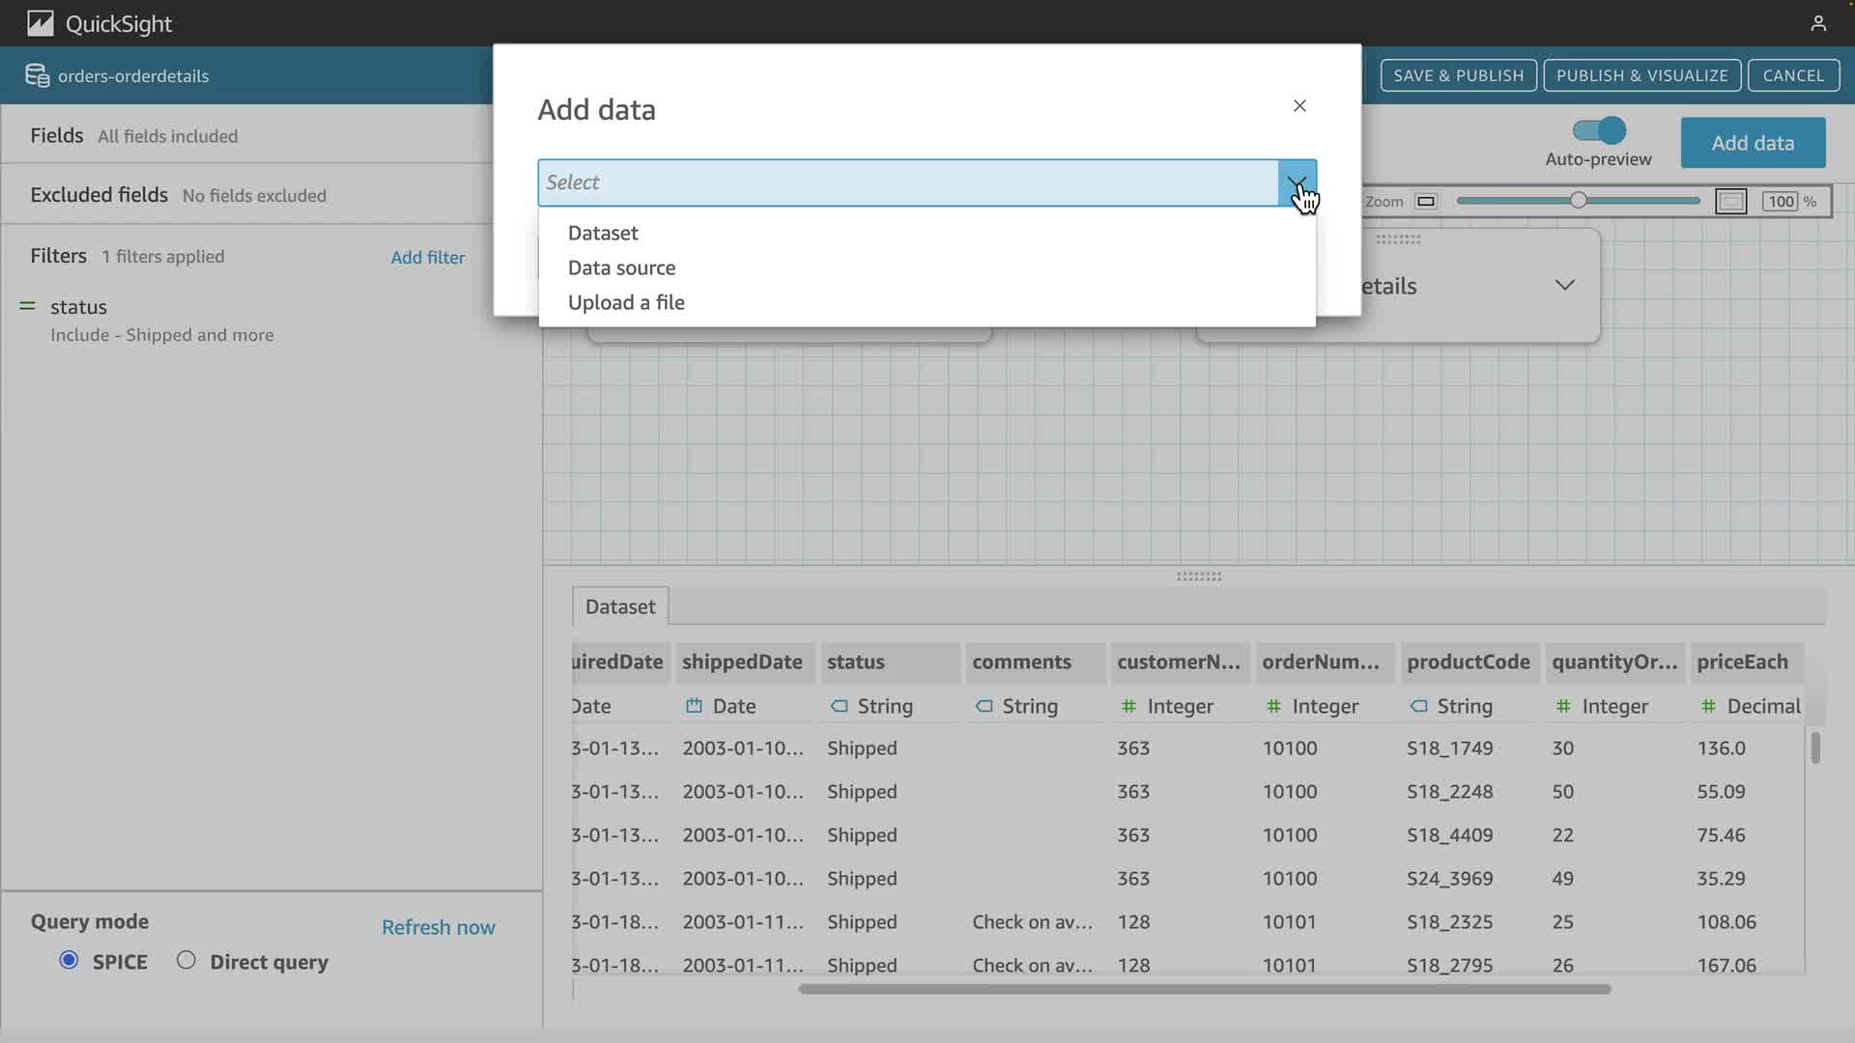This screenshot has height=1043, width=1855.
Task: Click the status filter equals icon
Action: pos(28,306)
